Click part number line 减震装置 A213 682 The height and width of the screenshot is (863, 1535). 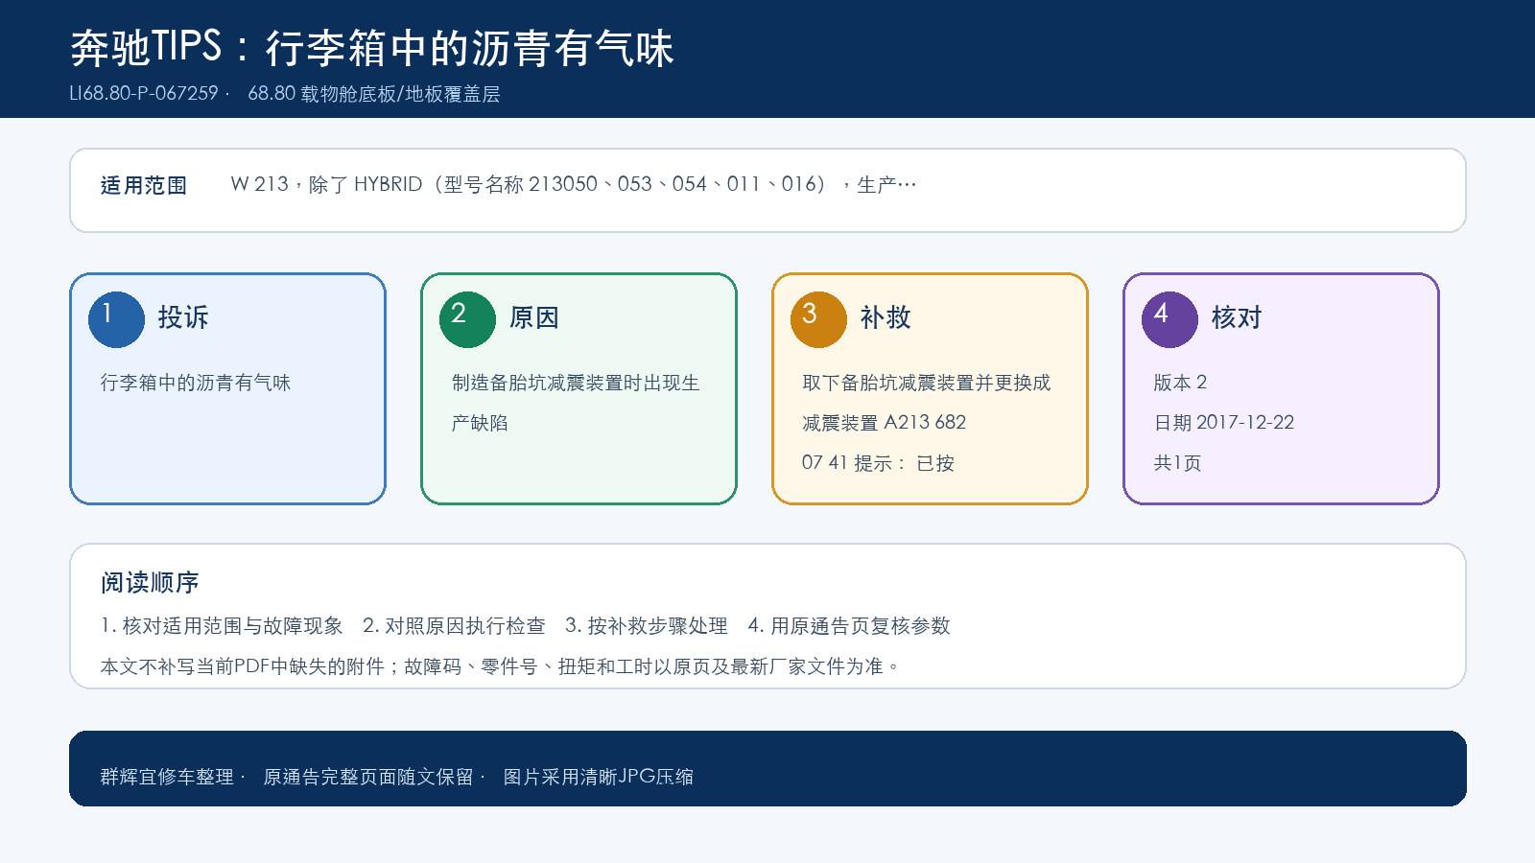pos(885,423)
